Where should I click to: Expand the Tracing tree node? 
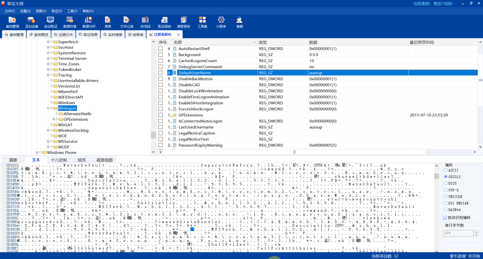pos(48,75)
